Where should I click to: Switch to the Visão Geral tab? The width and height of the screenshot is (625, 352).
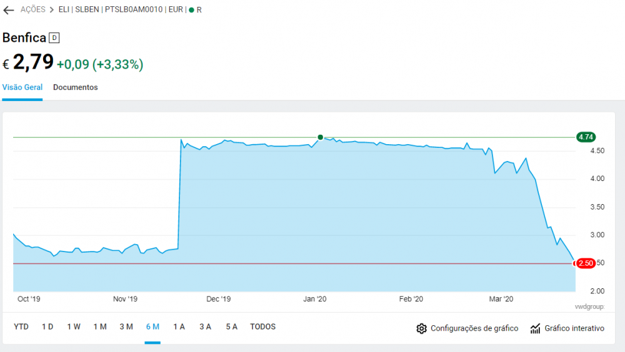tap(22, 87)
